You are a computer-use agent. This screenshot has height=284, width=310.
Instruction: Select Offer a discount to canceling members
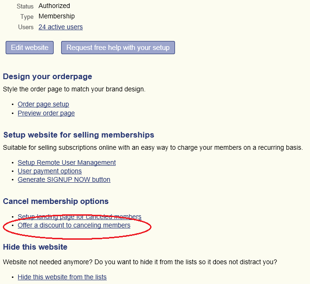click(74, 225)
